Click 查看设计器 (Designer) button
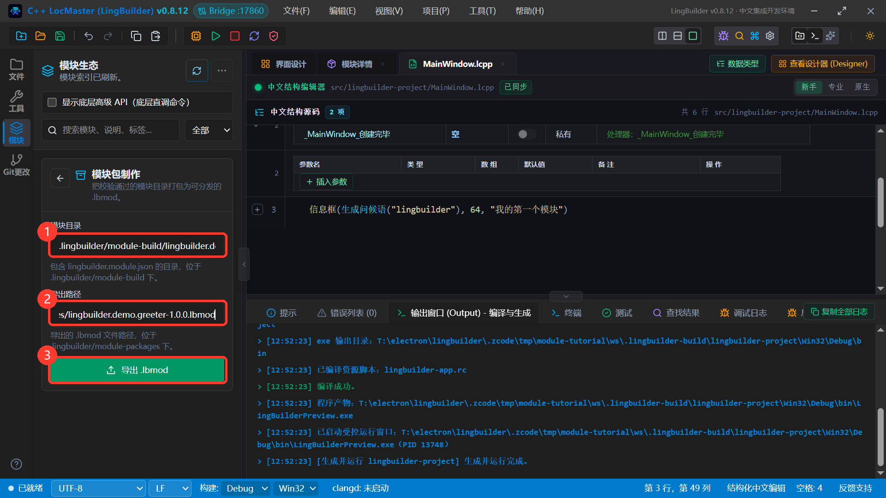 823,64
